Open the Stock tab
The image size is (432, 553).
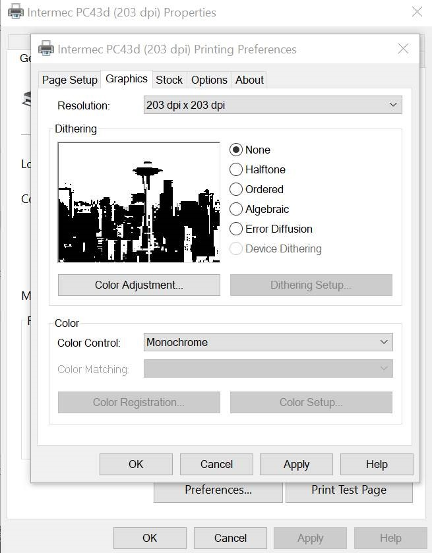(x=169, y=80)
